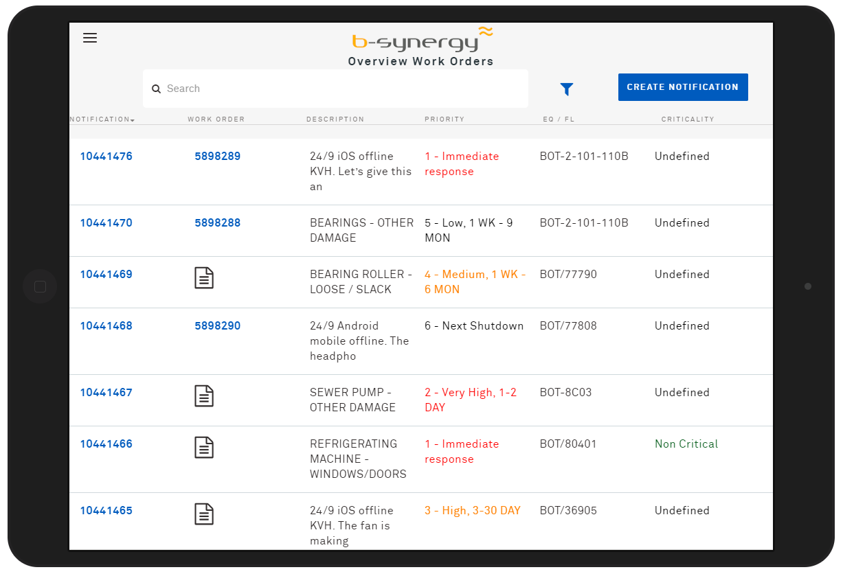Click the Work Order column header
The image size is (843, 574).
(x=216, y=119)
